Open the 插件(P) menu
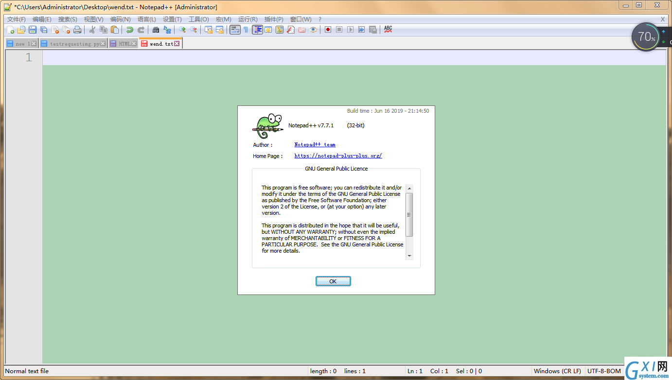 [274, 19]
